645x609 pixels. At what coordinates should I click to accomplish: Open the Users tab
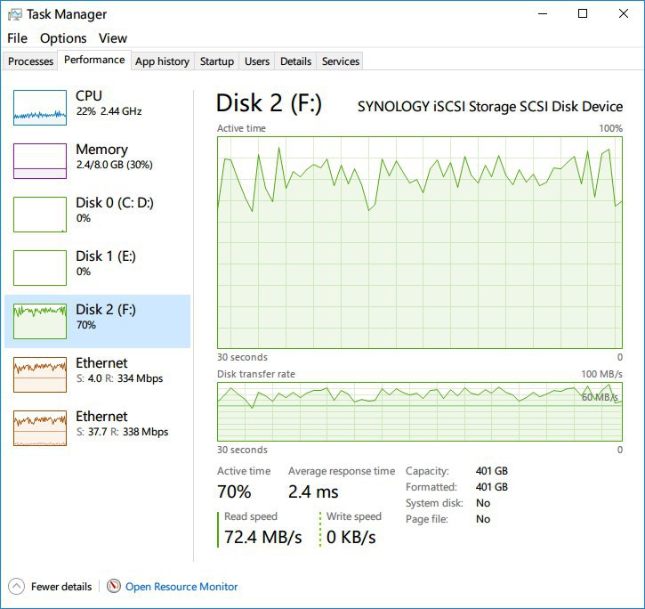click(x=257, y=61)
